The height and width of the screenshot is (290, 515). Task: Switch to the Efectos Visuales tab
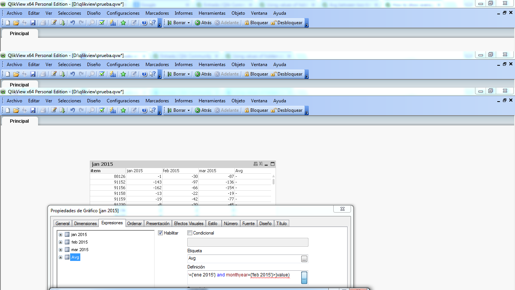click(189, 224)
